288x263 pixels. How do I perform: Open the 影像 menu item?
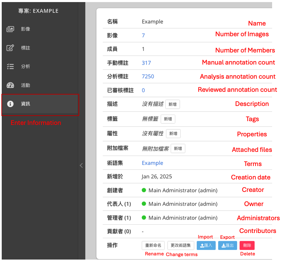pyautogui.click(x=26, y=29)
